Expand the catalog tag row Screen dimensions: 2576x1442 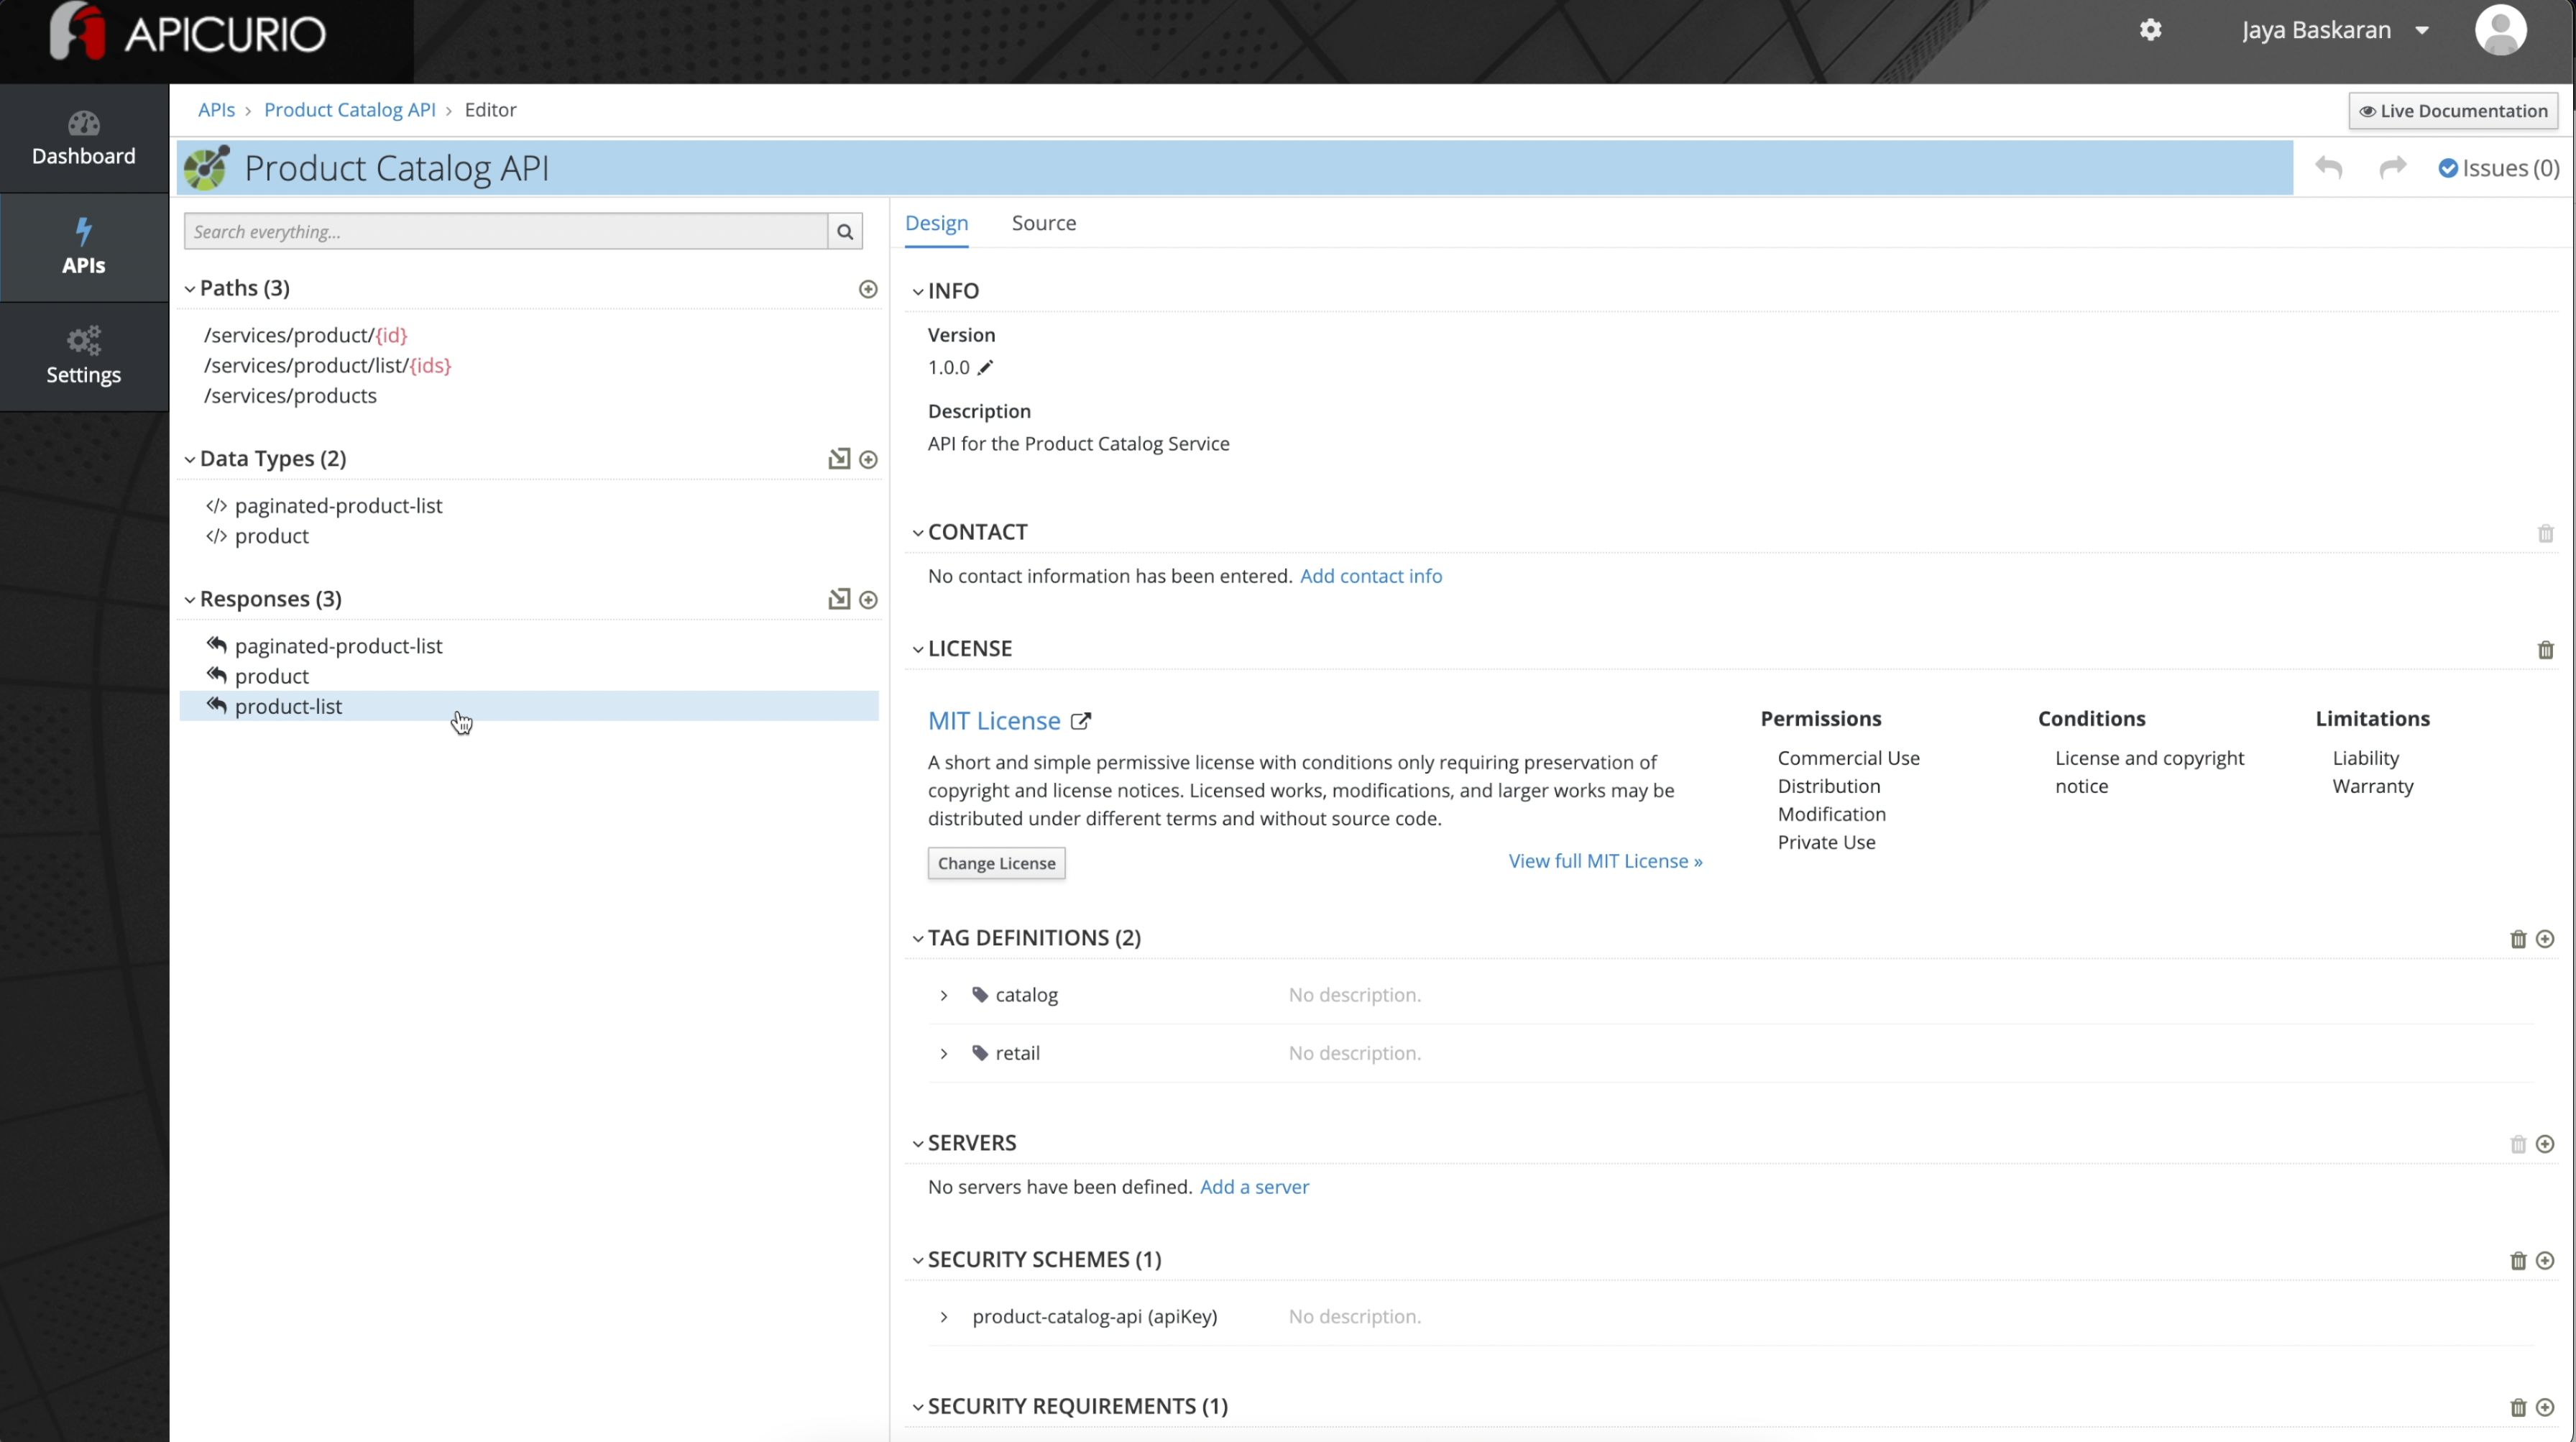(943, 996)
